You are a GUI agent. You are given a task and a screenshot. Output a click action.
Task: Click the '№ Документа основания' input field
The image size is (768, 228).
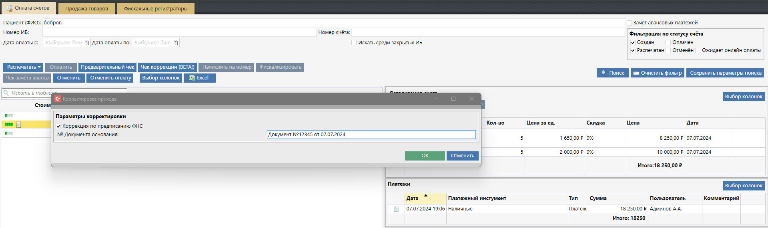[371, 135]
